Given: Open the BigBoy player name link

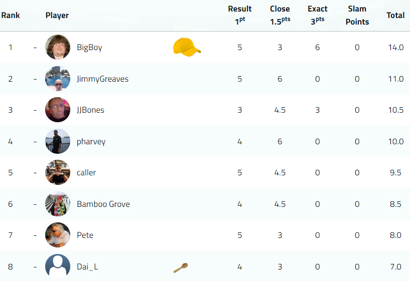Looking at the screenshot, I should point(89,48).
